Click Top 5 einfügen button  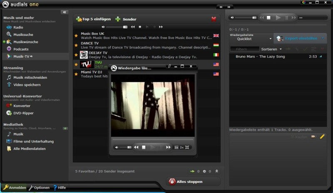point(93,19)
